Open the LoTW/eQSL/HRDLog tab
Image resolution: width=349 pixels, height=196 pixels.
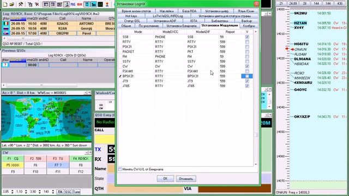point(168,16)
